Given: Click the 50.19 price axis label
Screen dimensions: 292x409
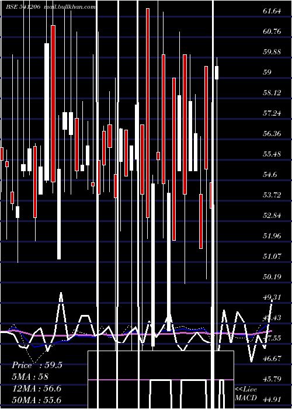Looking at the screenshot, I should pyautogui.click(x=272, y=276).
